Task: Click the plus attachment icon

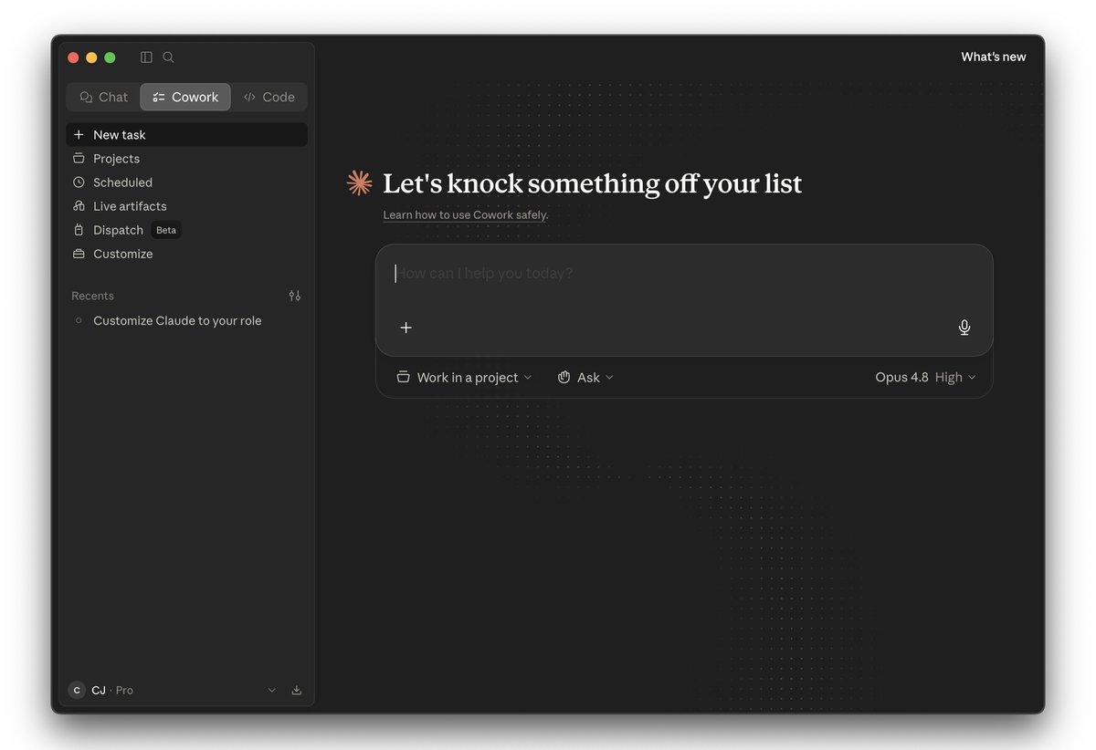Action: [x=406, y=328]
